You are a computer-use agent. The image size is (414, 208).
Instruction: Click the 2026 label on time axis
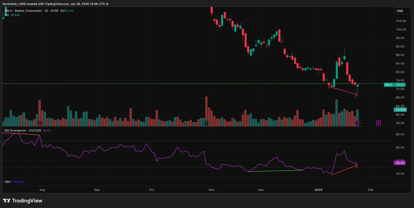click(318, 190)
